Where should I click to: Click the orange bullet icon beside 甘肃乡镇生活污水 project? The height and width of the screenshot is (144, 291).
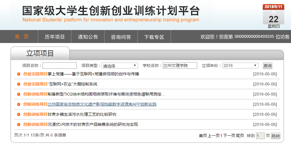(x=18, y=115)
